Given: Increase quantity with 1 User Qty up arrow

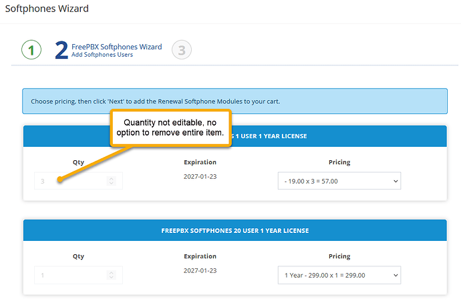Looking at the screenshot, I should (111, 178).
